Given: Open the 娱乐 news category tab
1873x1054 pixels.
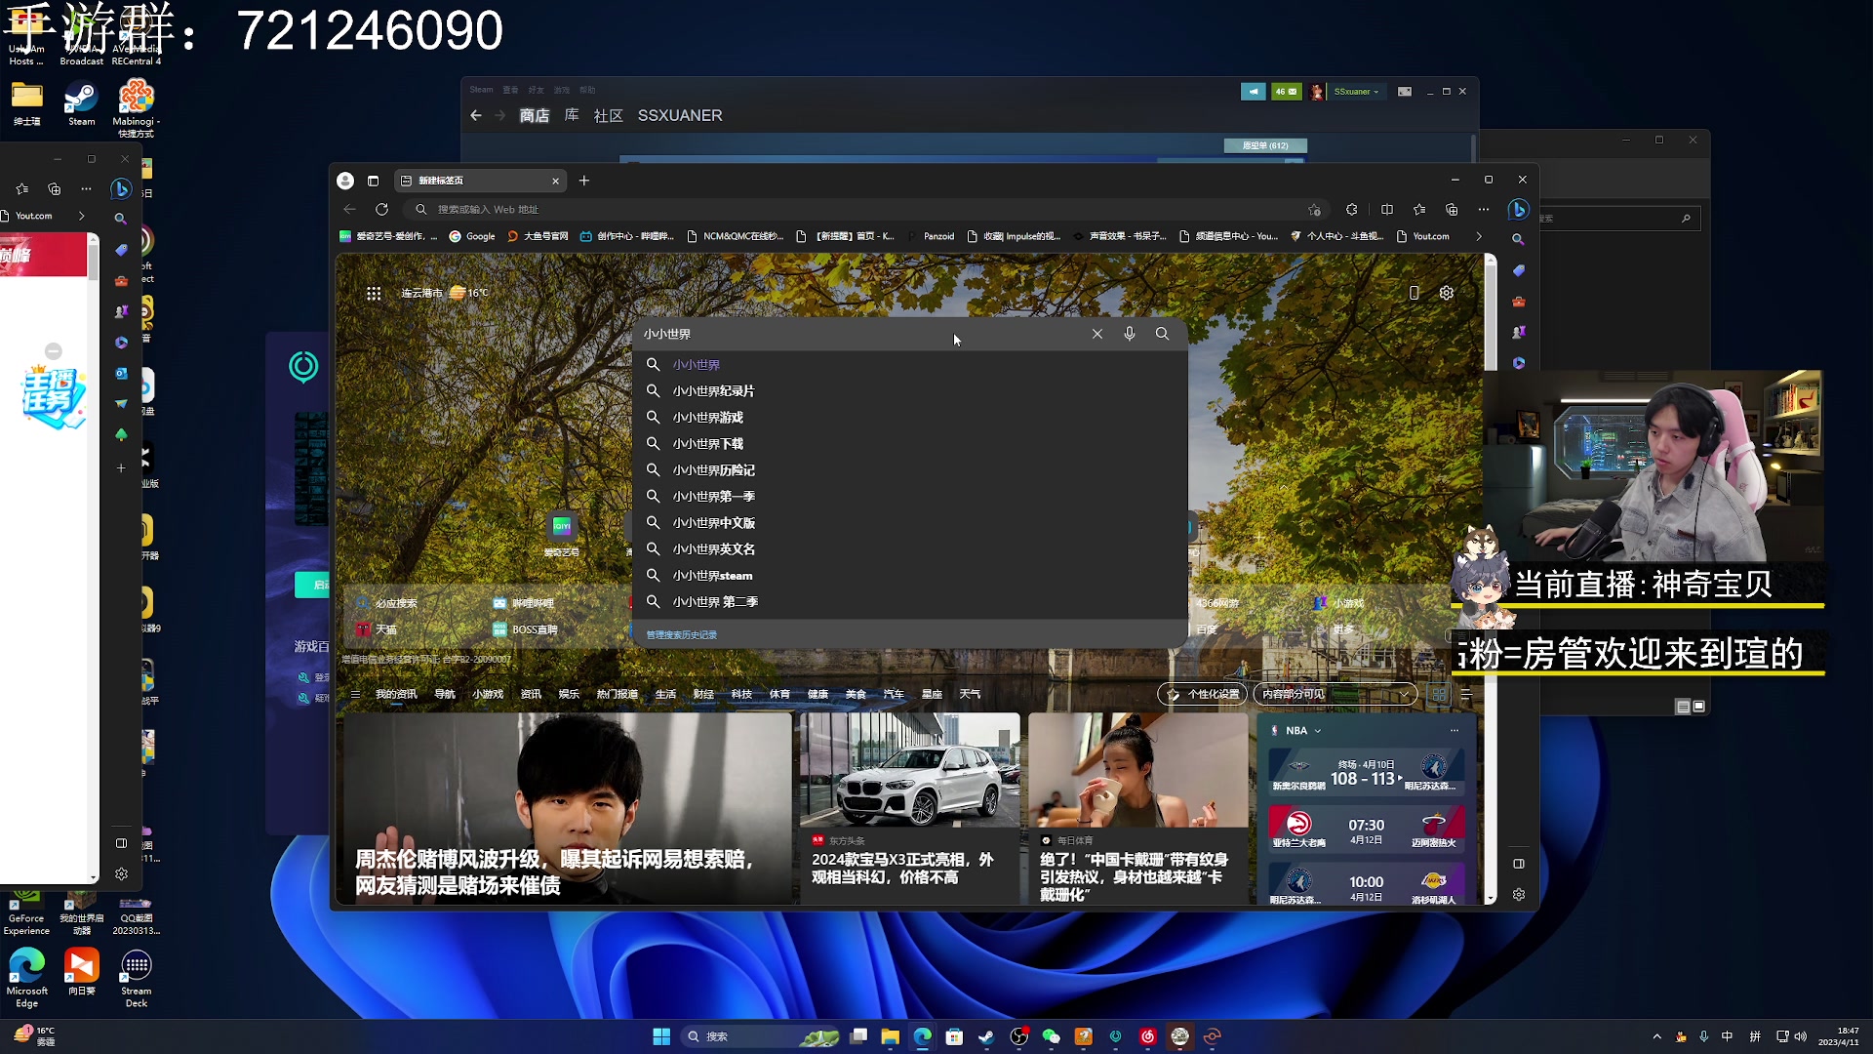Looking at the screenshot, I should (569, 694).
